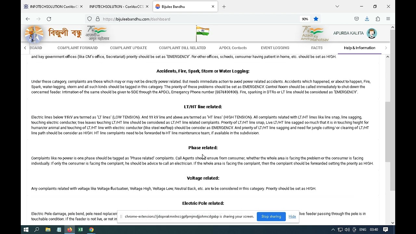Image resolution: width=416 pixels, height=234 pixels.
Task: Switch to EVENT LOGGING tab
Action: (275, 48)
